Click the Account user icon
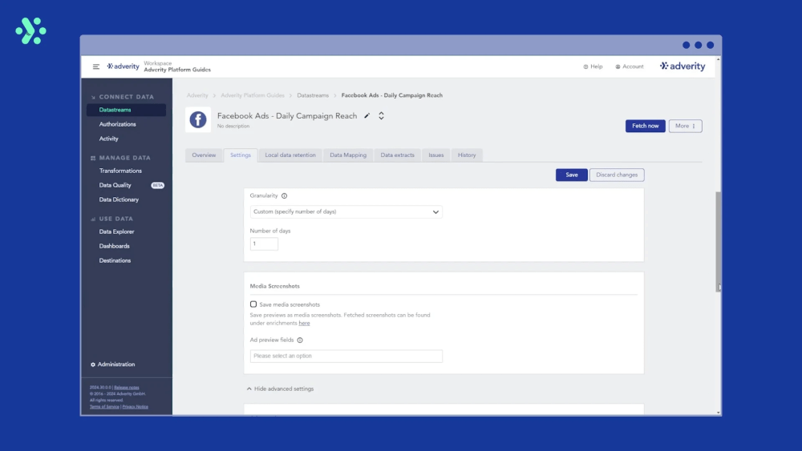802x451 pixels. coord(618,66)
